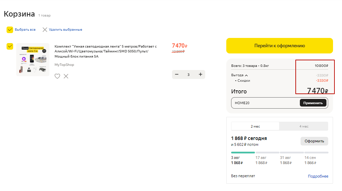Viewport: 342px width, 191px height.
Task: Open the Подробнее link about installments
Action: pyautogui.click(x=318, y=176)
